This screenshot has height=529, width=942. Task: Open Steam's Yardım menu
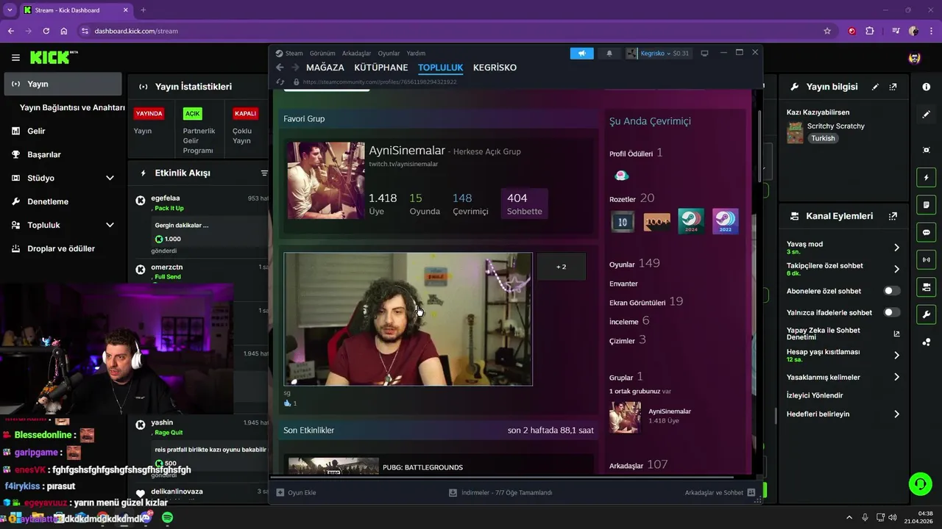[x=416, y=54]
